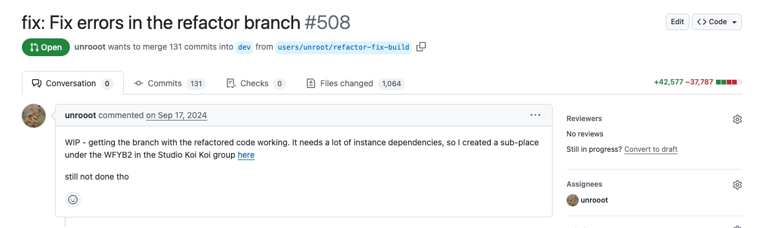Click the comment date Sep 17, 2024
This screenshot has height=228, width=780.
click(x=176, y=115)
